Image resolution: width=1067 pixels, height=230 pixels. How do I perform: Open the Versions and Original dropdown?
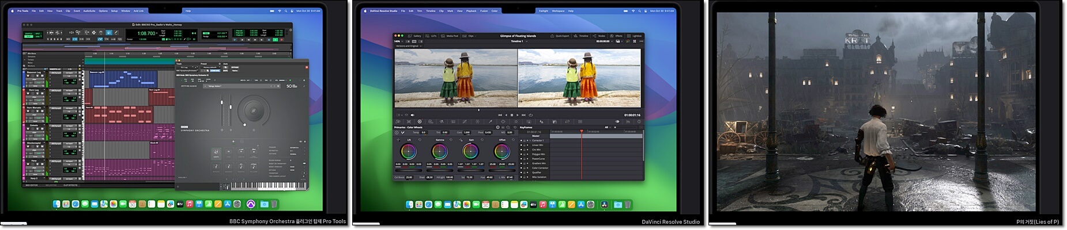point(408,46)
